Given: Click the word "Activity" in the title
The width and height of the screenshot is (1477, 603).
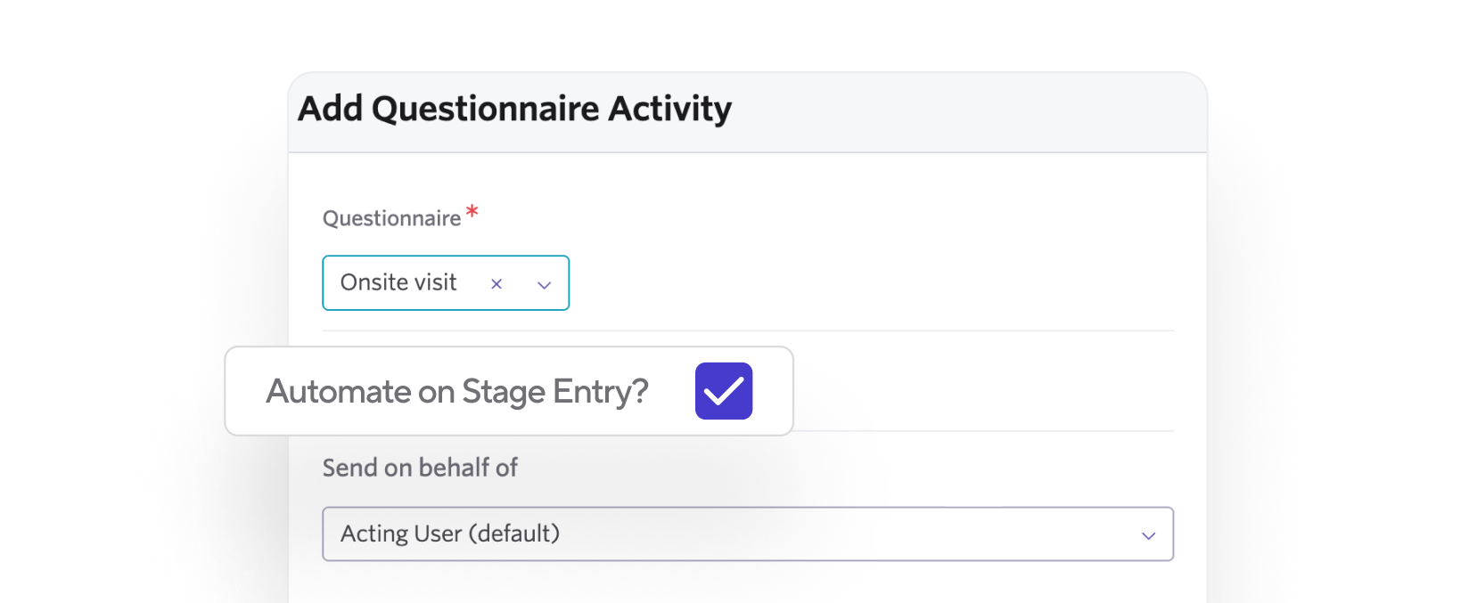Looking at the screenshot, I should tap(669, 109).
